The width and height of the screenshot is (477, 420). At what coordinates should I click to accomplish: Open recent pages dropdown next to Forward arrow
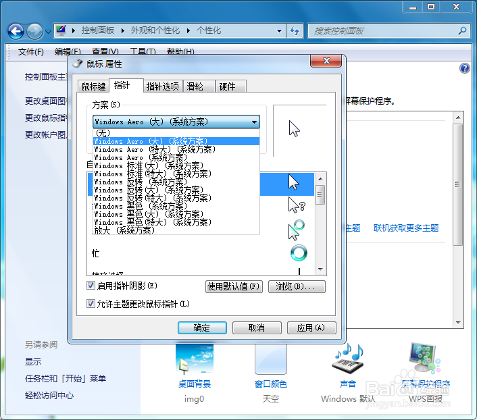pyautogui.click(x=48, y=31)
